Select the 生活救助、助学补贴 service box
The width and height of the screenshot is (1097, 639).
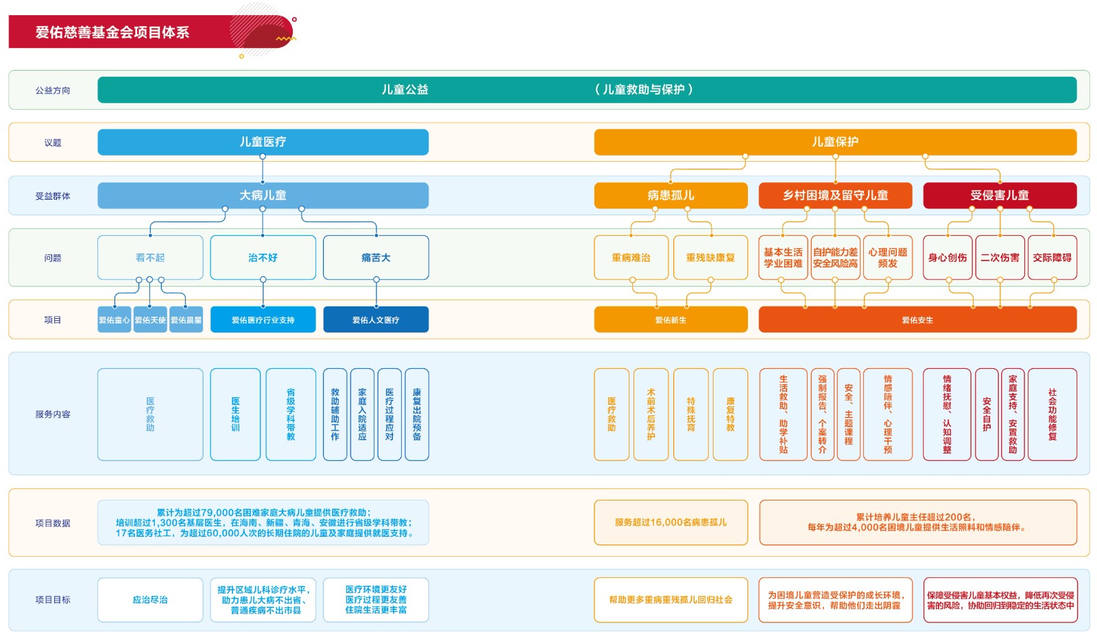pos(783,414)
